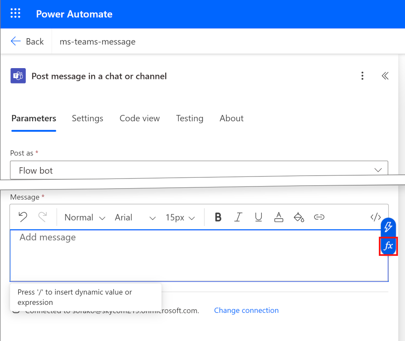The image size is (405, 341).
Task: Open the more actions menu for the action
Action: [x=362, y=76]
